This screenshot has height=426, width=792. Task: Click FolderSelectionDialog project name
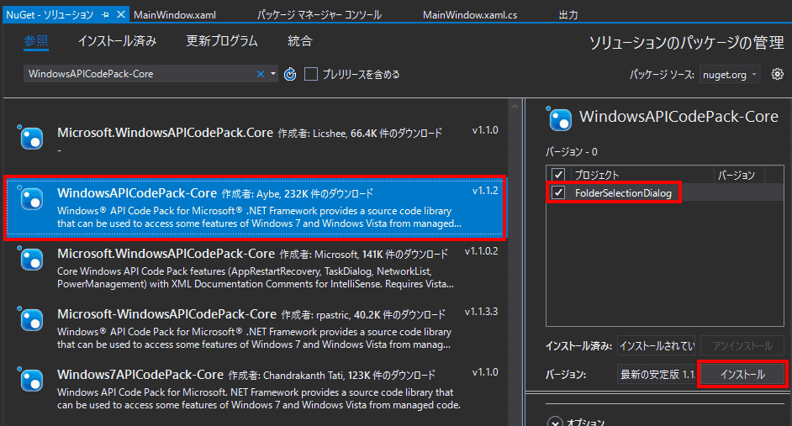point(623,192)
